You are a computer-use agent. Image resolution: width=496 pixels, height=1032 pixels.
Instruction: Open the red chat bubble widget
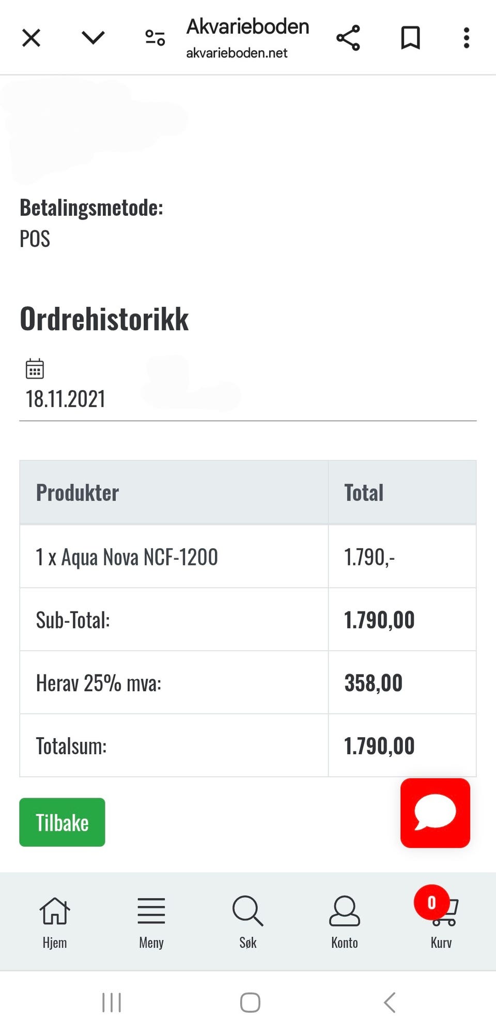click(x=435, y=813)
